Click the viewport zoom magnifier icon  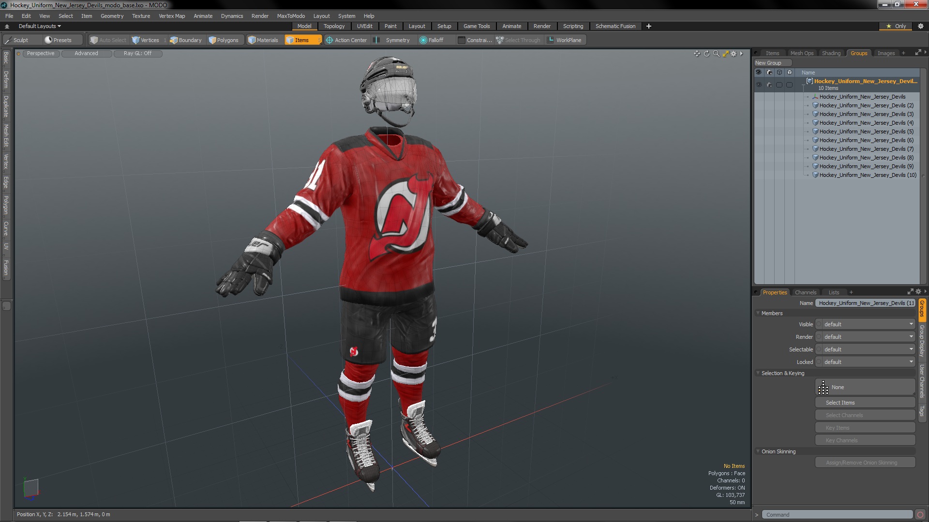point(716,54)
